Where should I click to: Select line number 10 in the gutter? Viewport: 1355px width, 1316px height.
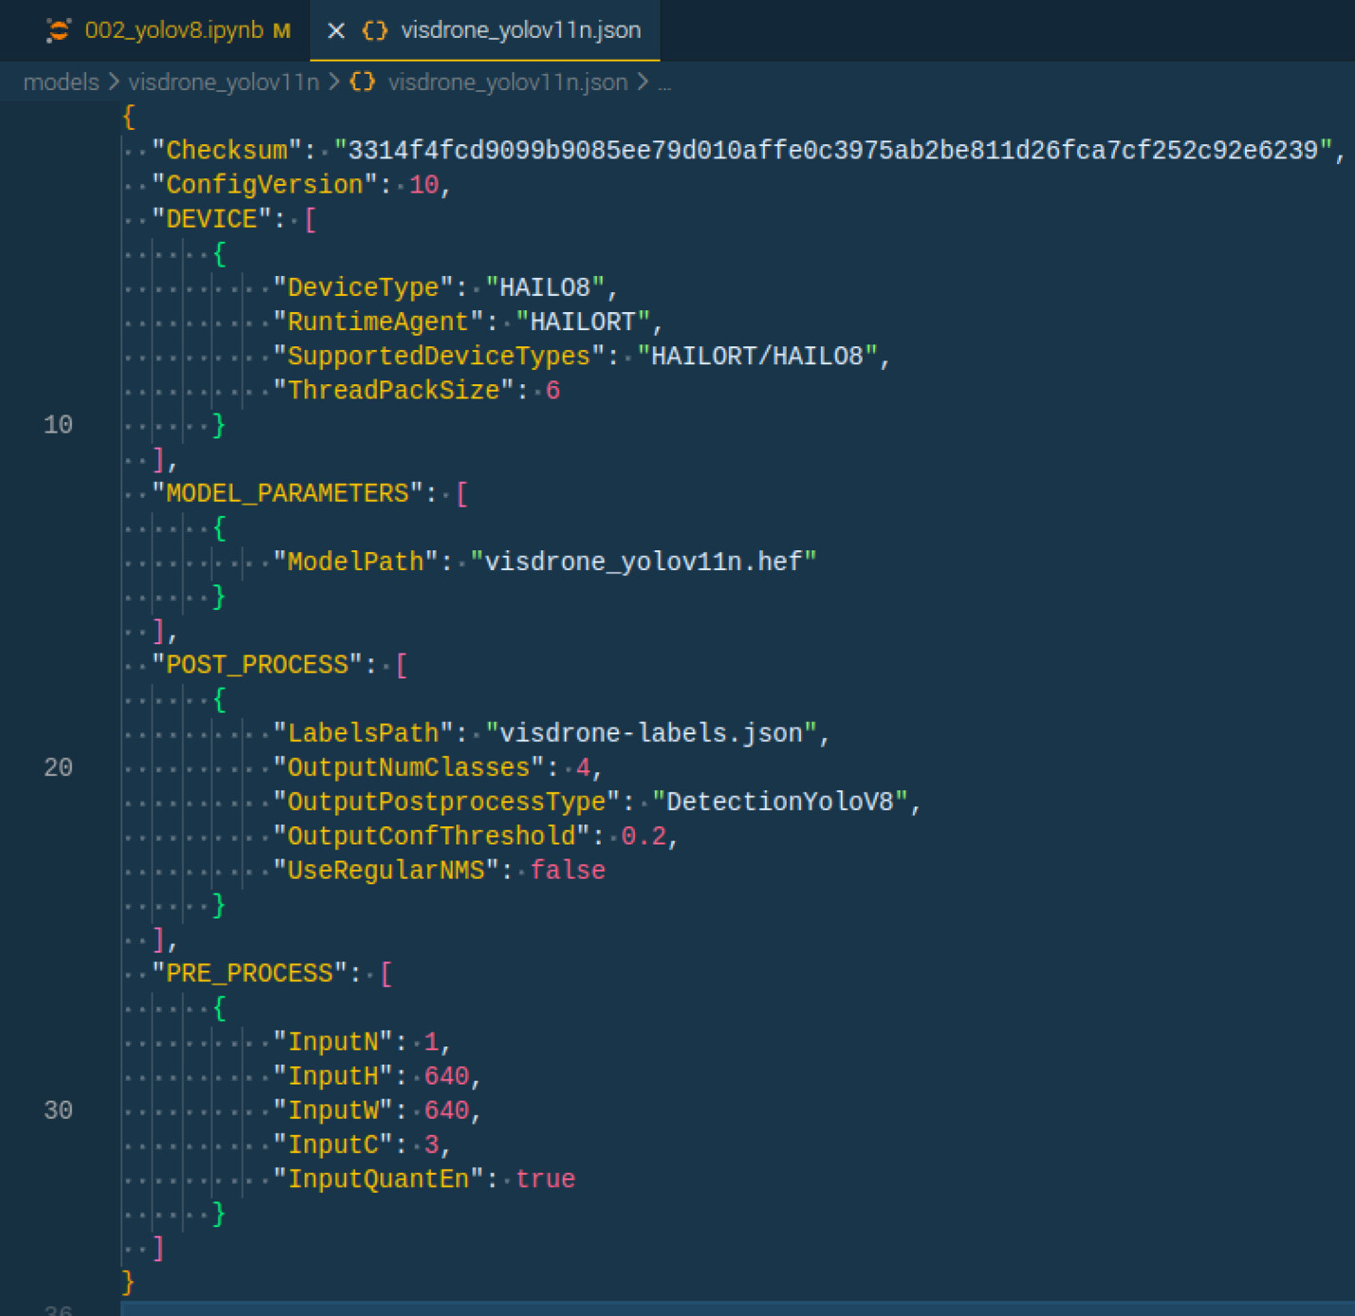[58, 425]
